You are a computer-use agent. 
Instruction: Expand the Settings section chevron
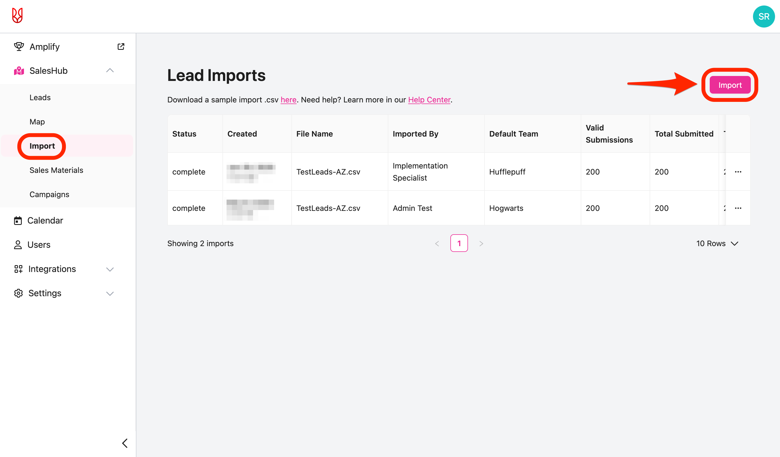click(110, 293)
